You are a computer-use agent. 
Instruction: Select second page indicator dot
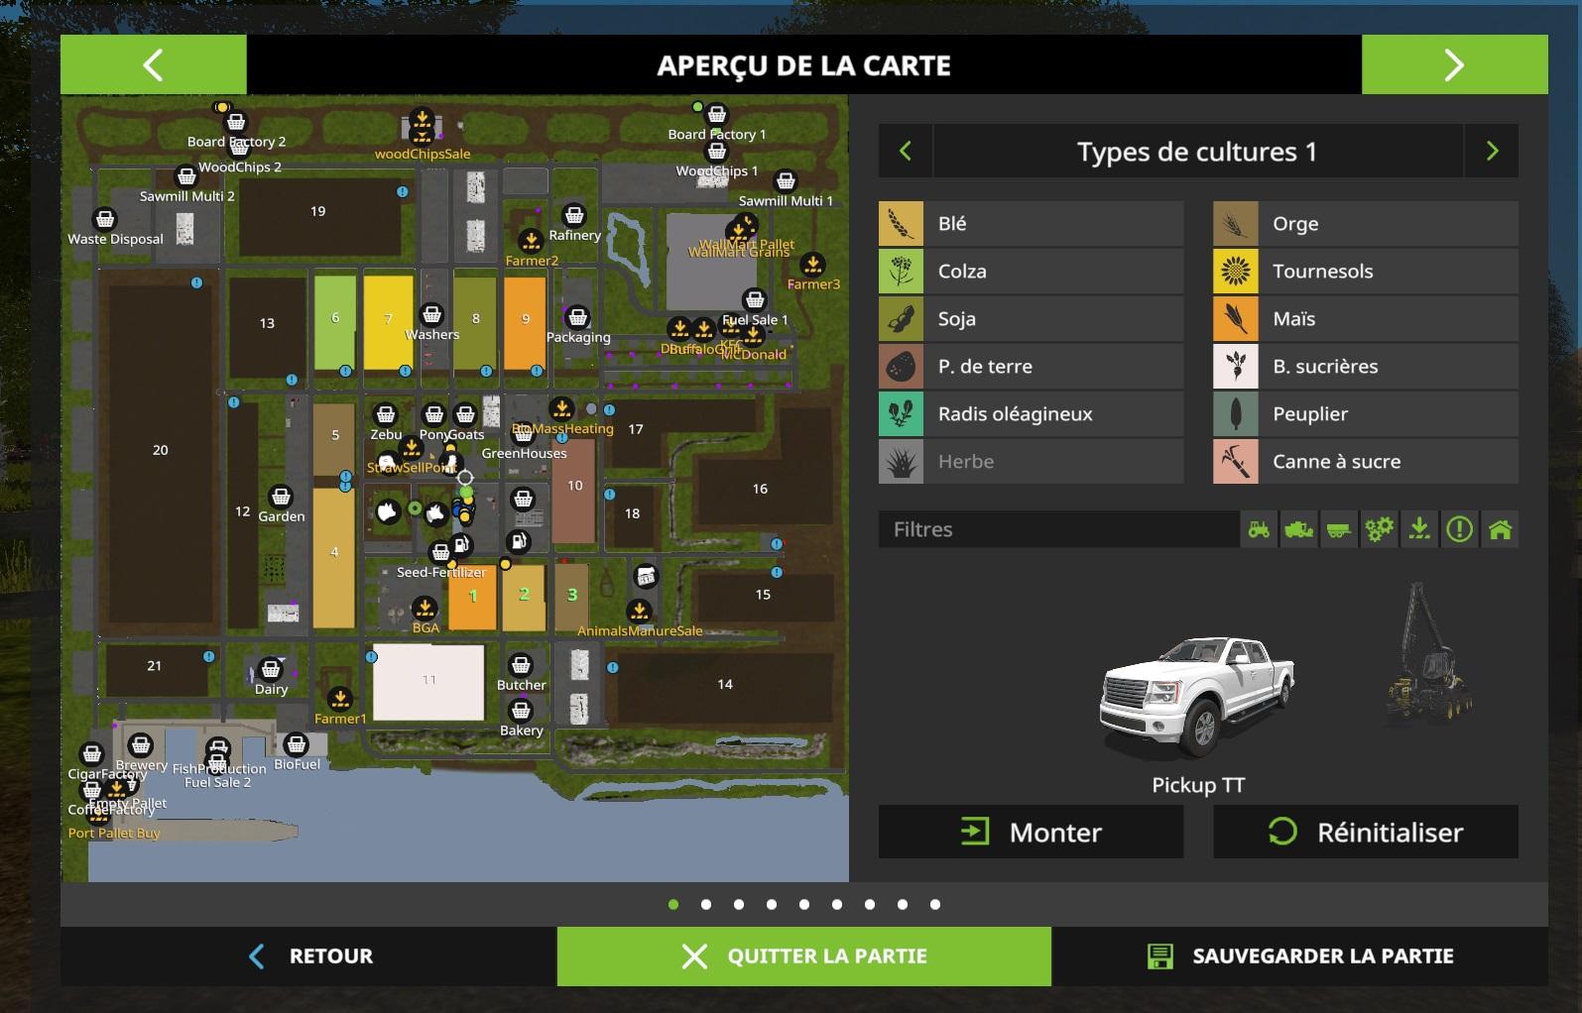(706, 904)
